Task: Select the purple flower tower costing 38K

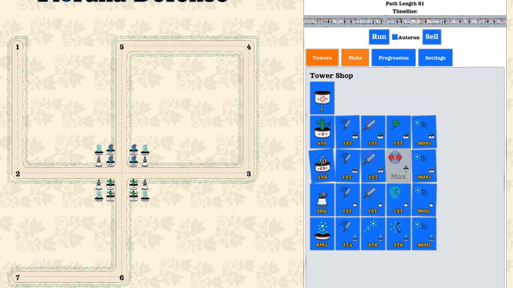Action: click(322, 200)
